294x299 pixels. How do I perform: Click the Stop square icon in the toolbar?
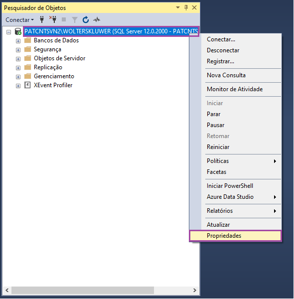click(64, 19)
